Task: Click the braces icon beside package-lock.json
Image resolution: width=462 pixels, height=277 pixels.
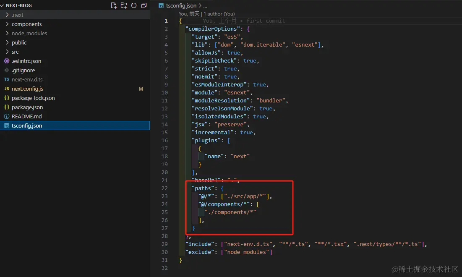Action: pos(7,98)
